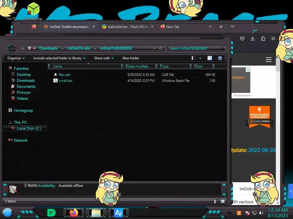Click the New folder button
Viewport: 293px width, 219px height.
[x=131, y=58]
